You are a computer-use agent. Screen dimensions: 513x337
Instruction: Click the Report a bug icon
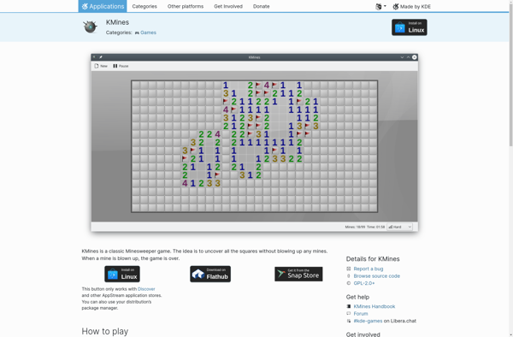pos(349,269)
